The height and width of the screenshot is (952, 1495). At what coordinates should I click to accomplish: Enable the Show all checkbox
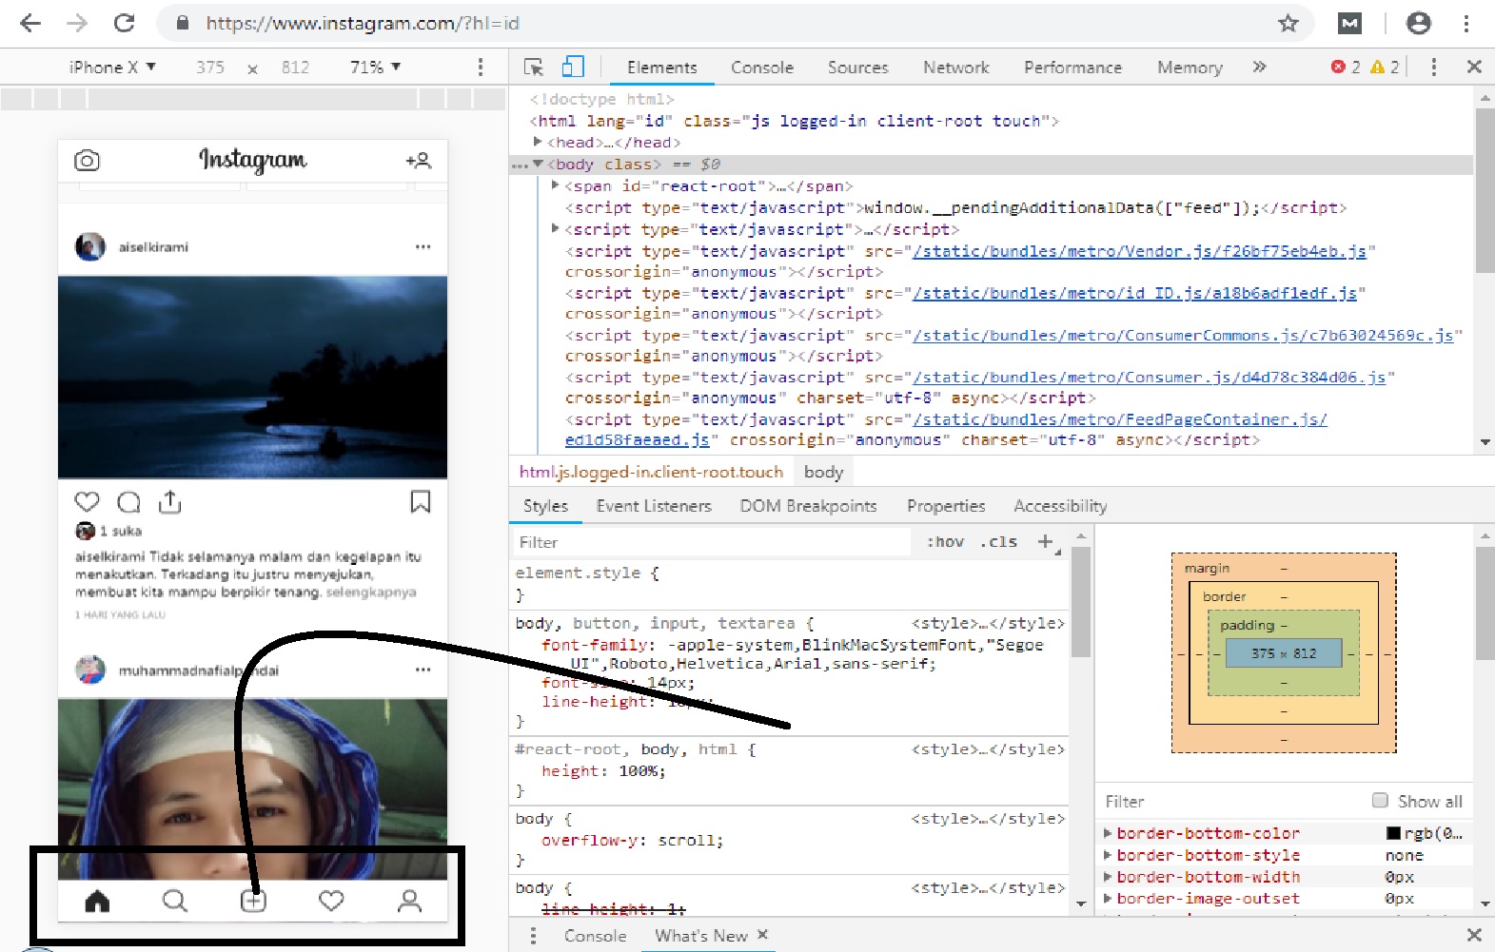pos(1380,800)
